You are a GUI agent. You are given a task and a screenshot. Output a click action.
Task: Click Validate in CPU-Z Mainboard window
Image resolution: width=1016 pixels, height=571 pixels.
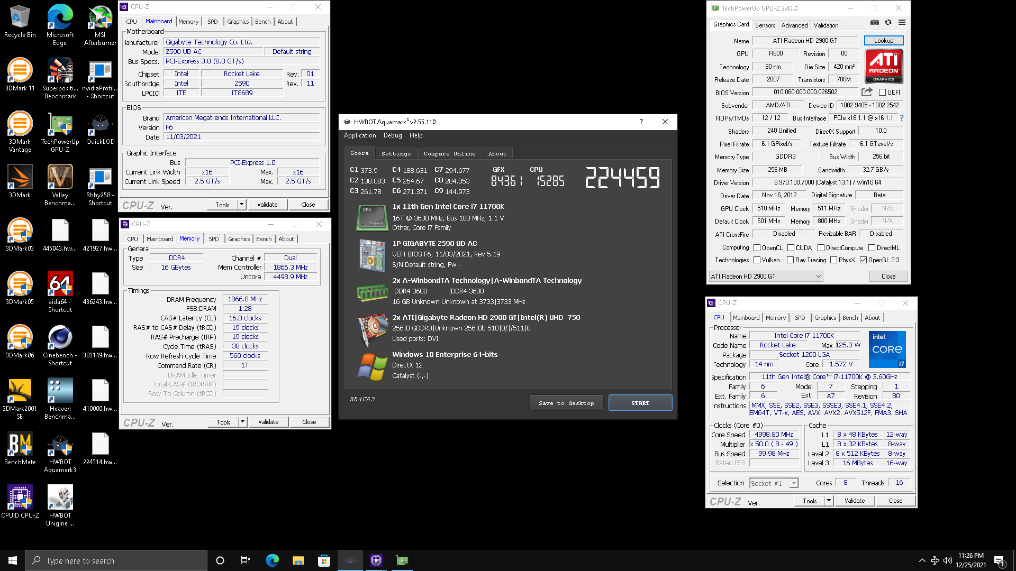click(267, 205)
